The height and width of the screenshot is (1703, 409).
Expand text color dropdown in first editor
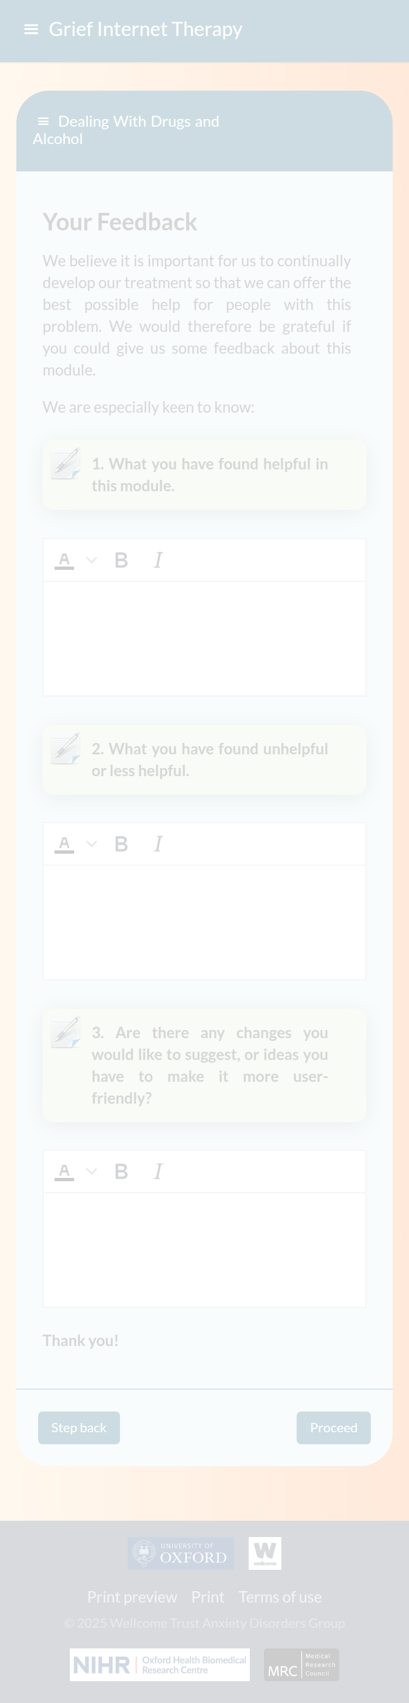click(x=92, y=560)
